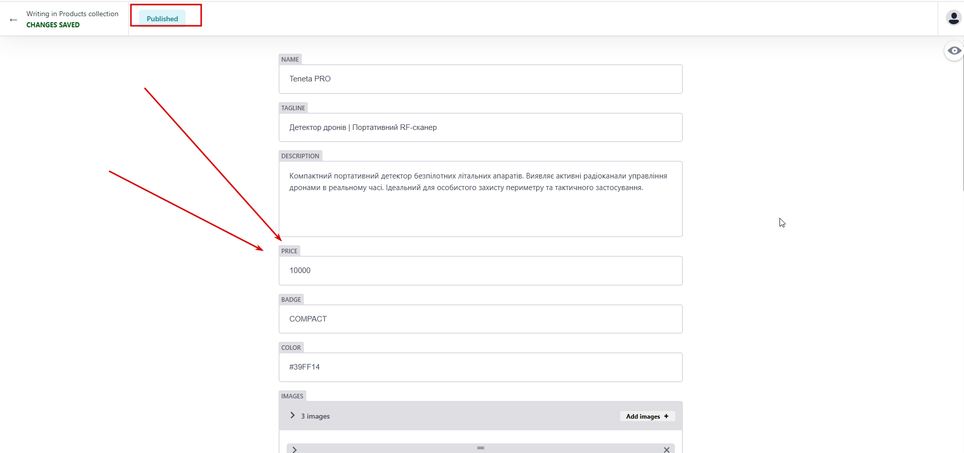Click the Badge field containing COMPACT
Image resolution: width=964 pixels, height=453 pixels.
tap(480, 319)
